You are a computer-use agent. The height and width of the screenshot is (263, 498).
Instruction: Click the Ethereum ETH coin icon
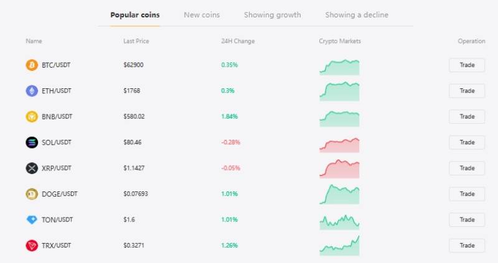32,91
